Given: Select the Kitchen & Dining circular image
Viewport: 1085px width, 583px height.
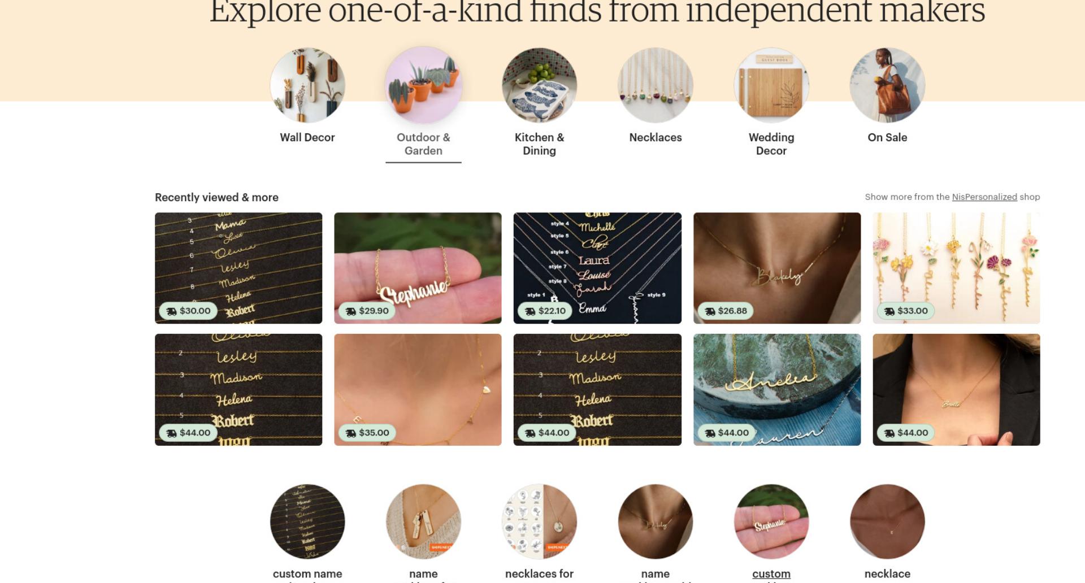Looking at the screenshot, I should point(539,85).
